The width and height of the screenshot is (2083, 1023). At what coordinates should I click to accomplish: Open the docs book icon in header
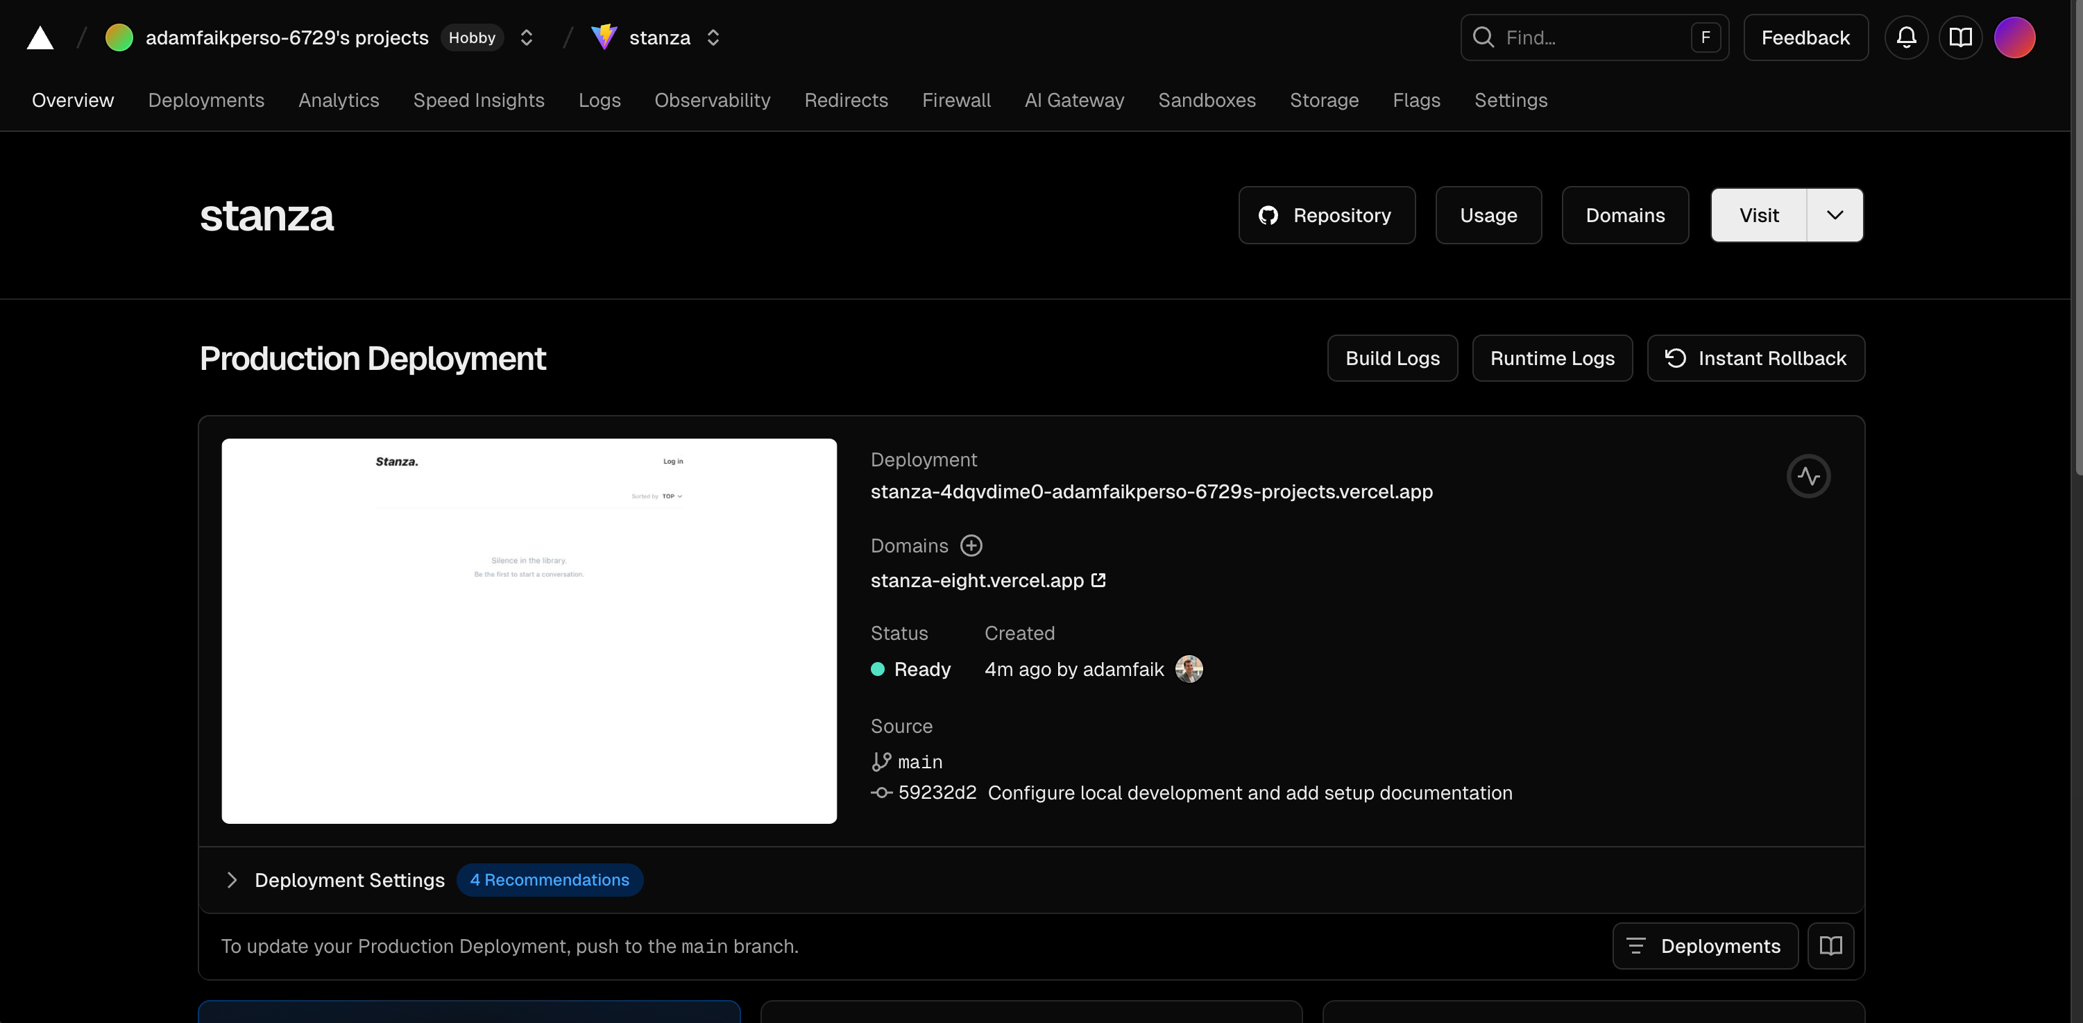tap(1960, 37)
